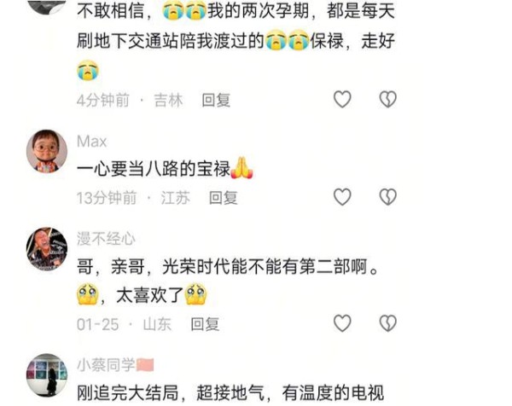
Task: Dislike the 01-25 山东 comment
Action: (388, 323)
